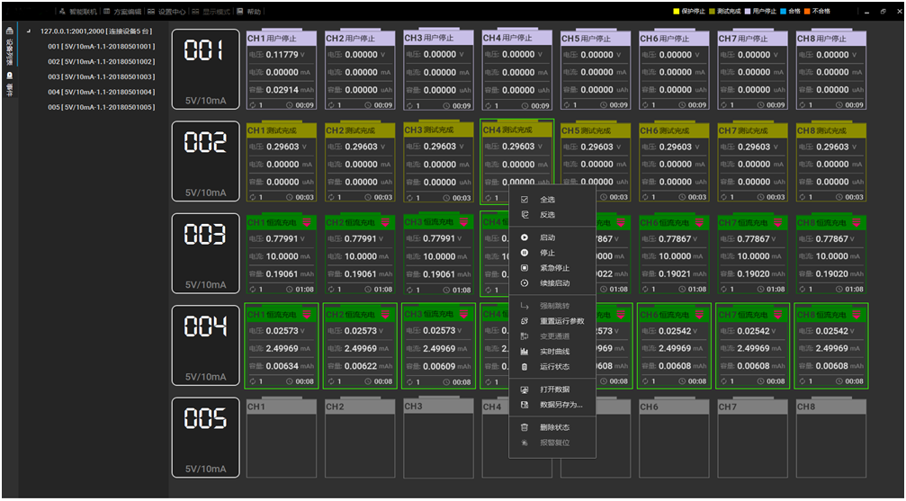Click the 紧急停止 emergency stop icon
Viewport: 906px width, 501px height.
pos(525,268)
